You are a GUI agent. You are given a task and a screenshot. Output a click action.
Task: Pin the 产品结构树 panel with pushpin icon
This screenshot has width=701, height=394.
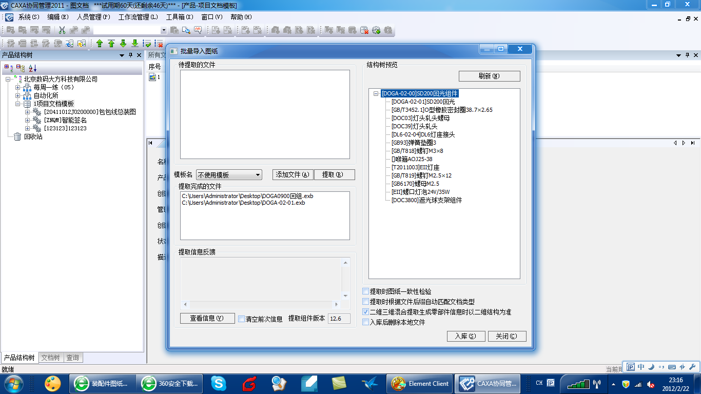130,55
